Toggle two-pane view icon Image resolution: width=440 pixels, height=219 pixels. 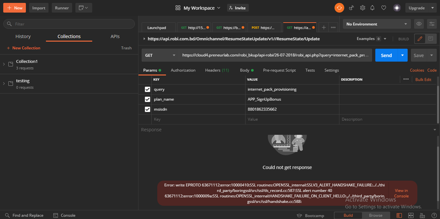coord(411,215)
